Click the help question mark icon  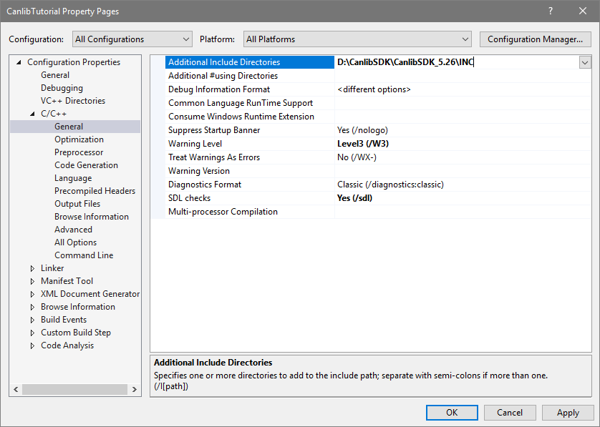click(550, 11)
